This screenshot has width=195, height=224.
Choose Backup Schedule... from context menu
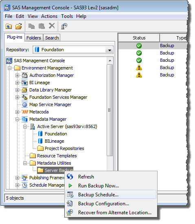(111, 195)
